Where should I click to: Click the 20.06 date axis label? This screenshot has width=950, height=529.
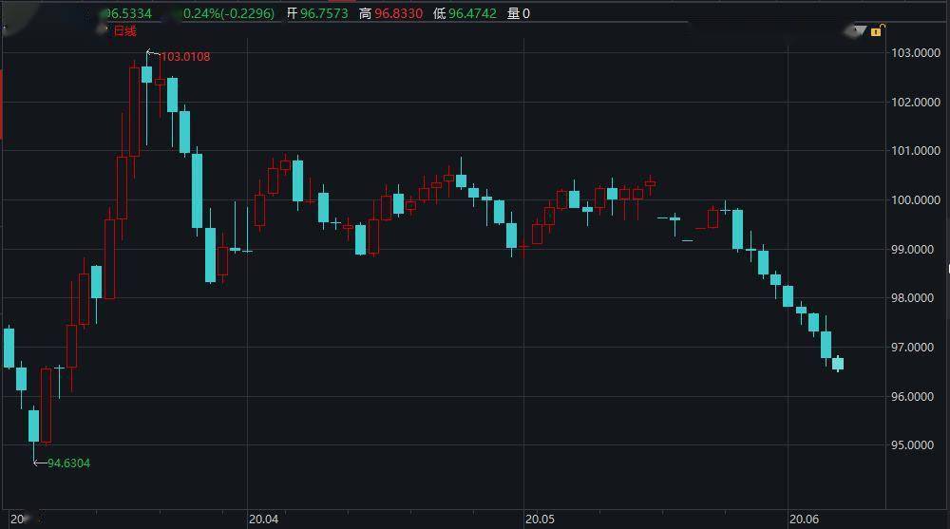click(804, 520)
